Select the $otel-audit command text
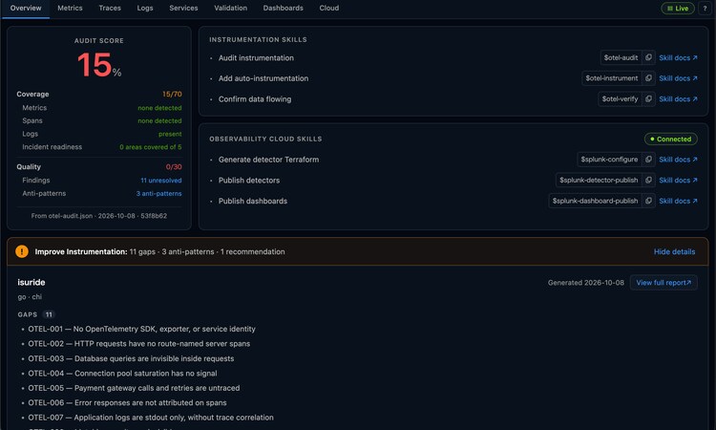 621,57
